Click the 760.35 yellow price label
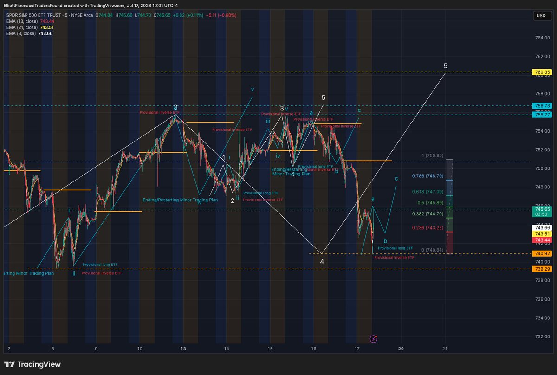Image resolution: width=557 pixels, height=375 pixels. coord(541,72)
